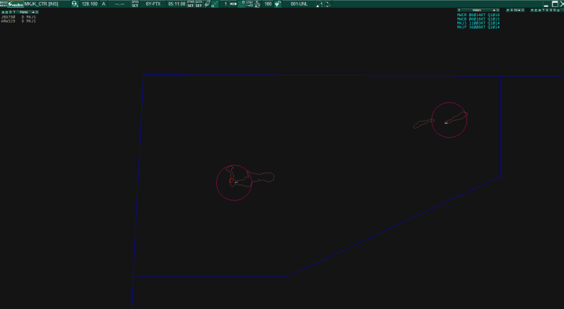Close the Planes list panel
Image resolution: width=564 pixels, height=309 pixels.
pos(35,12)
